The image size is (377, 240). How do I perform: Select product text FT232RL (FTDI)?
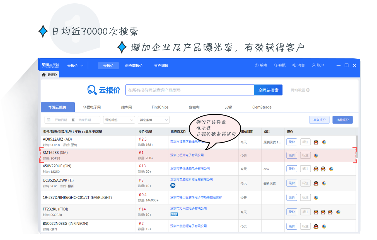pyautogui.click(x=55, y=209)
